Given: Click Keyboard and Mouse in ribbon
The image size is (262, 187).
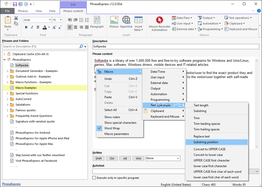Looking at the screenshot, I should [242, 29].
